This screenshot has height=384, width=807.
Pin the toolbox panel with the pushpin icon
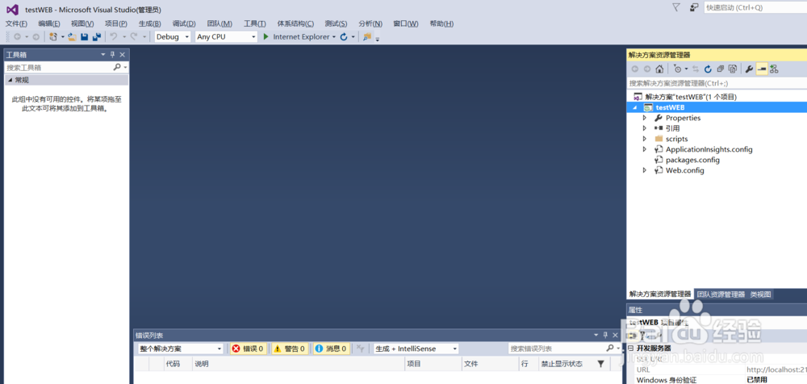113,55
